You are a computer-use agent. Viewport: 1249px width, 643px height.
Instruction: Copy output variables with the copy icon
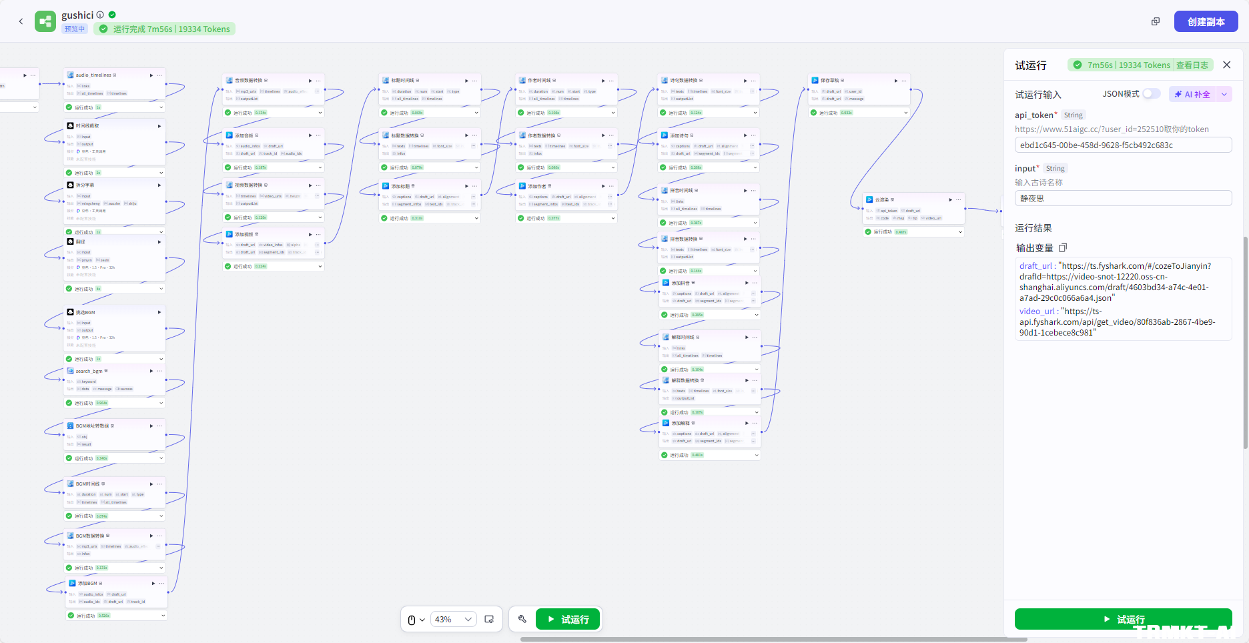1063,247
